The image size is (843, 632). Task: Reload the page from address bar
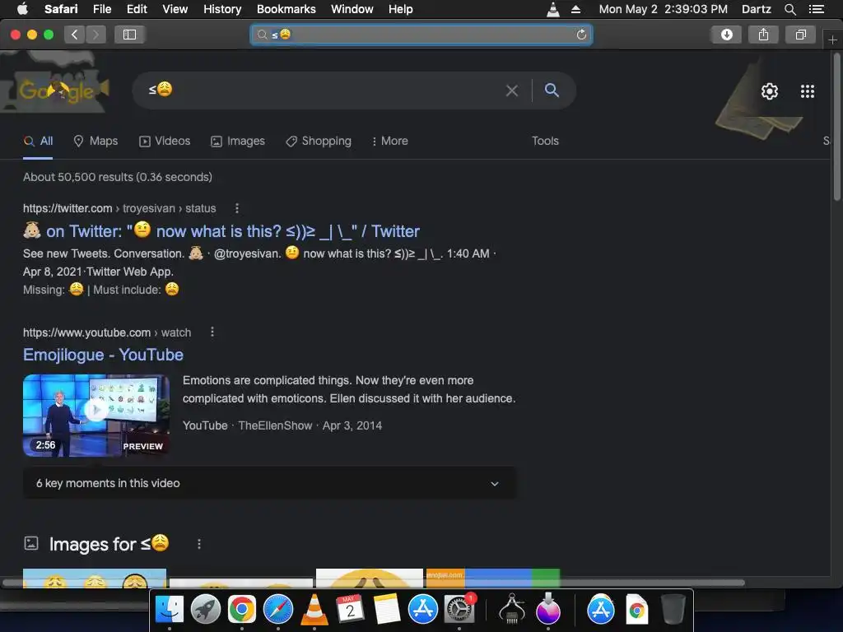(x=581, y=35)
